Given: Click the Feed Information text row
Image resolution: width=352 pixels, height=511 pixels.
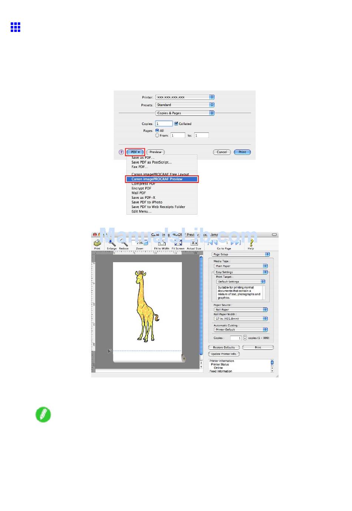Looking at the screenshot, I should pos(221,371).
